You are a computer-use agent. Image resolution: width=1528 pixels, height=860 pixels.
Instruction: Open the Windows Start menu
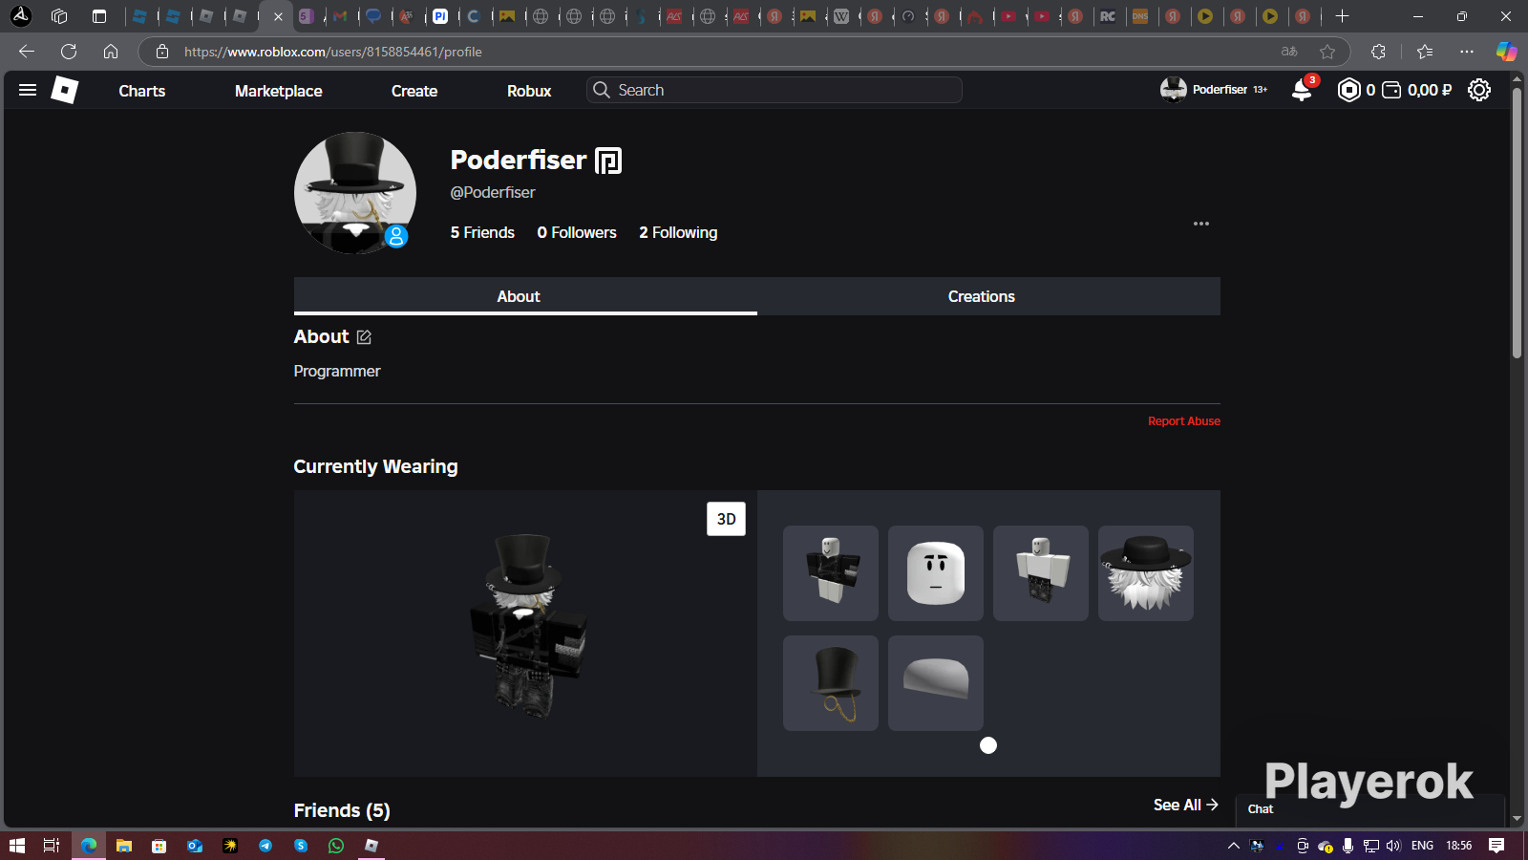pyautogui.click(x=16, y=846)
